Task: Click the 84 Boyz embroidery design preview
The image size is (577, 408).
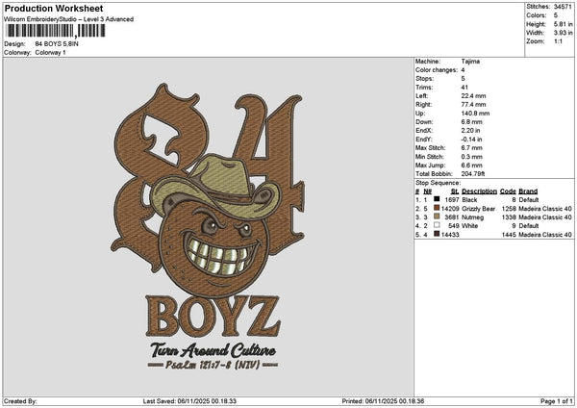Action: point(208,226)
